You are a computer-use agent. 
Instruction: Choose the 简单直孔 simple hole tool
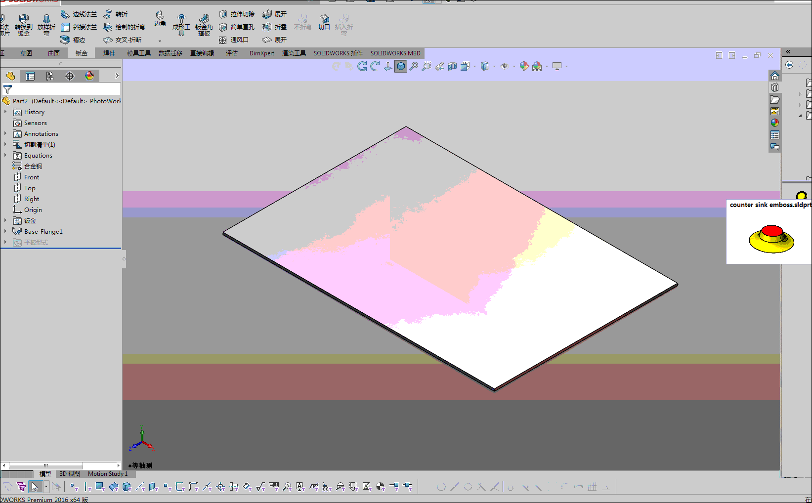click(x=237, y=27)
